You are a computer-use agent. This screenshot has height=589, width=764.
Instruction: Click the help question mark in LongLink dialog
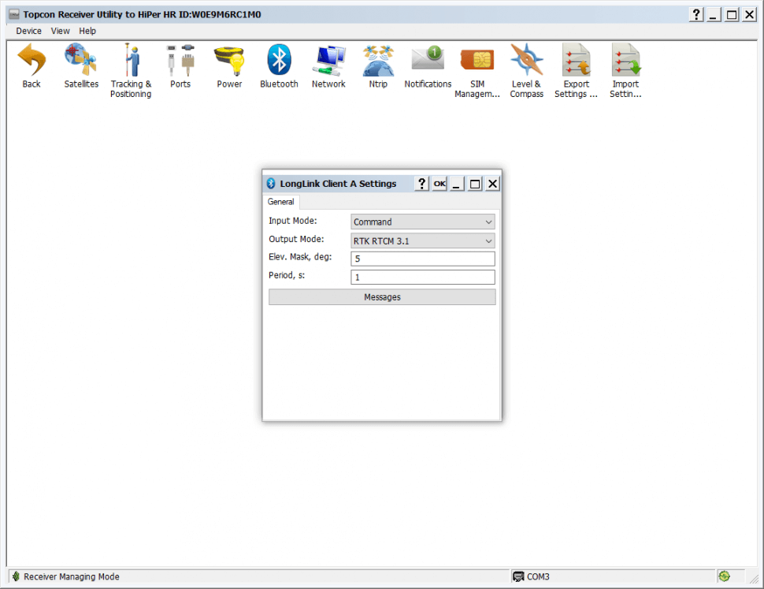tap(422, 184)
